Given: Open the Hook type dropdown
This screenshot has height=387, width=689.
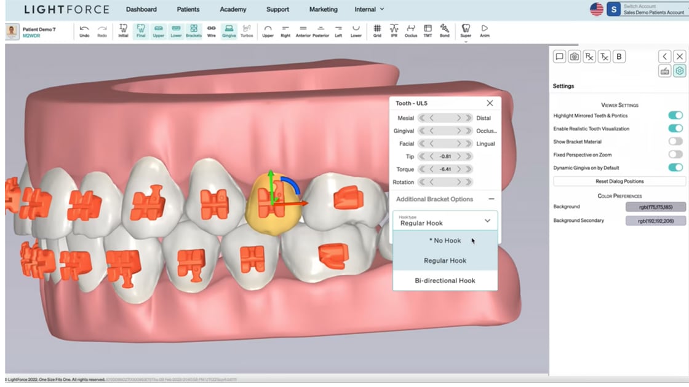Looking at the screenshot, I should (x=445, y=221).
